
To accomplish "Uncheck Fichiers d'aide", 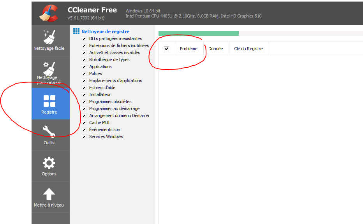I will coord(84,87).
